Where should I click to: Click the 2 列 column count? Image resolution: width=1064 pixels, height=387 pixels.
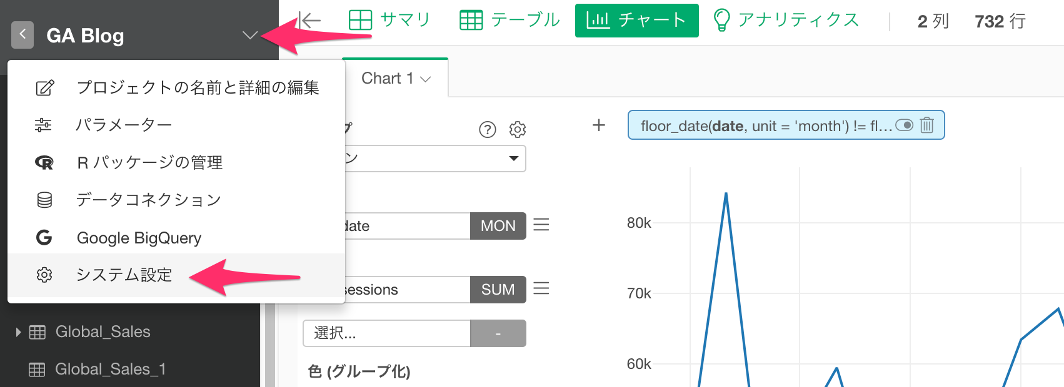pyautogui.click(x=933, y=21)
